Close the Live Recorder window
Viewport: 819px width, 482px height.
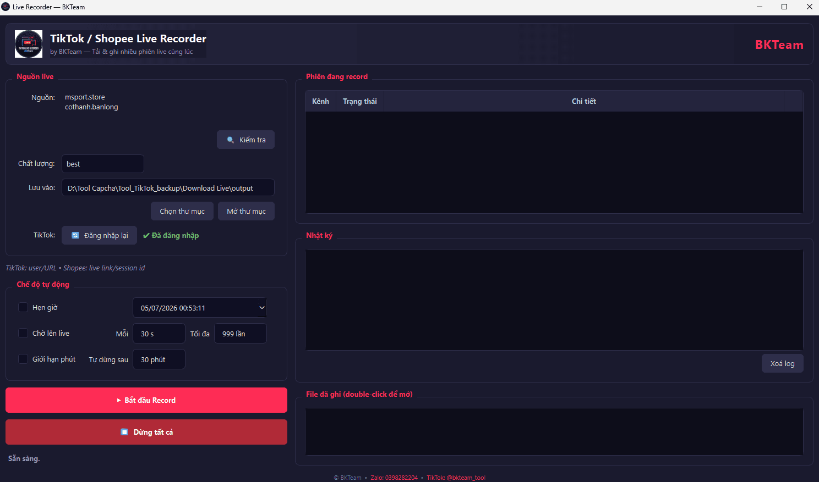[809, 7]
